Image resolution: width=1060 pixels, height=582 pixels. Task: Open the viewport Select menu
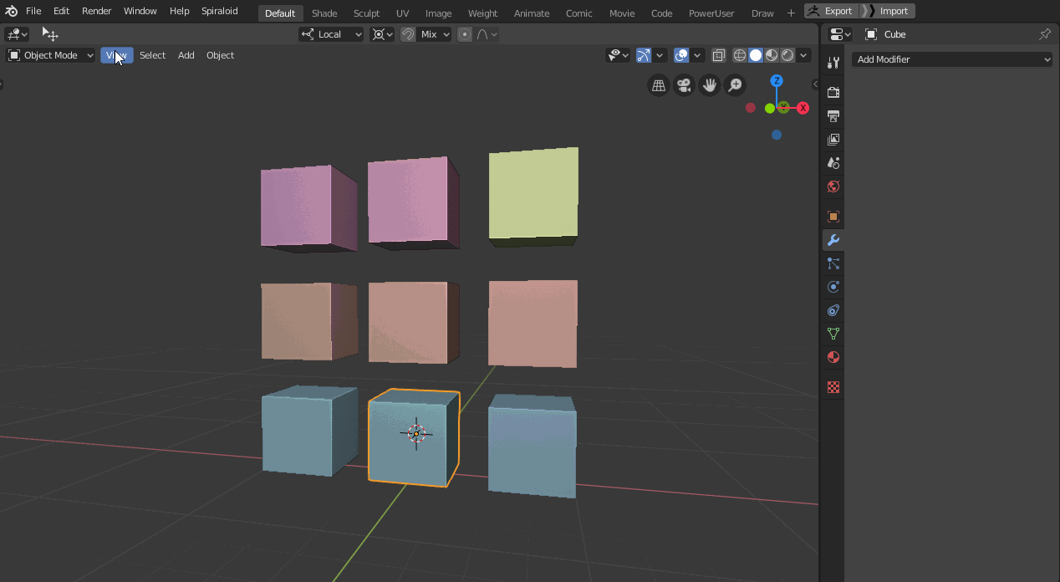[152, 55]
